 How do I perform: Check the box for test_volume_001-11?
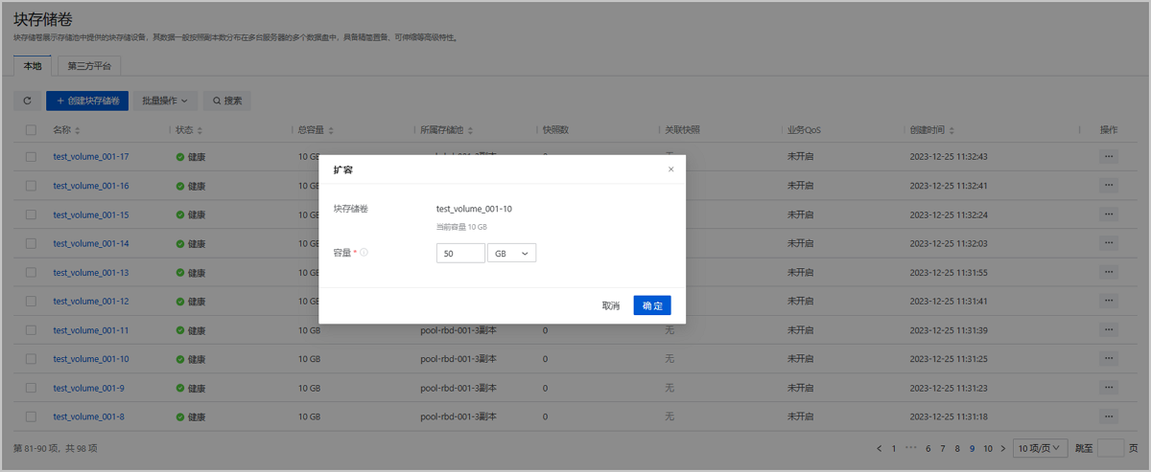(31, 330)
